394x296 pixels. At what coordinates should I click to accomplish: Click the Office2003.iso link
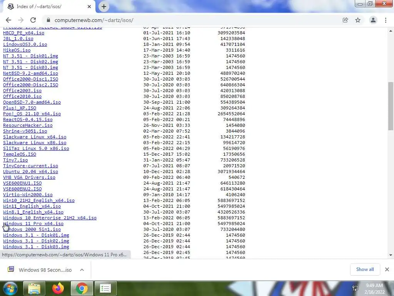(x=22, y=91)
